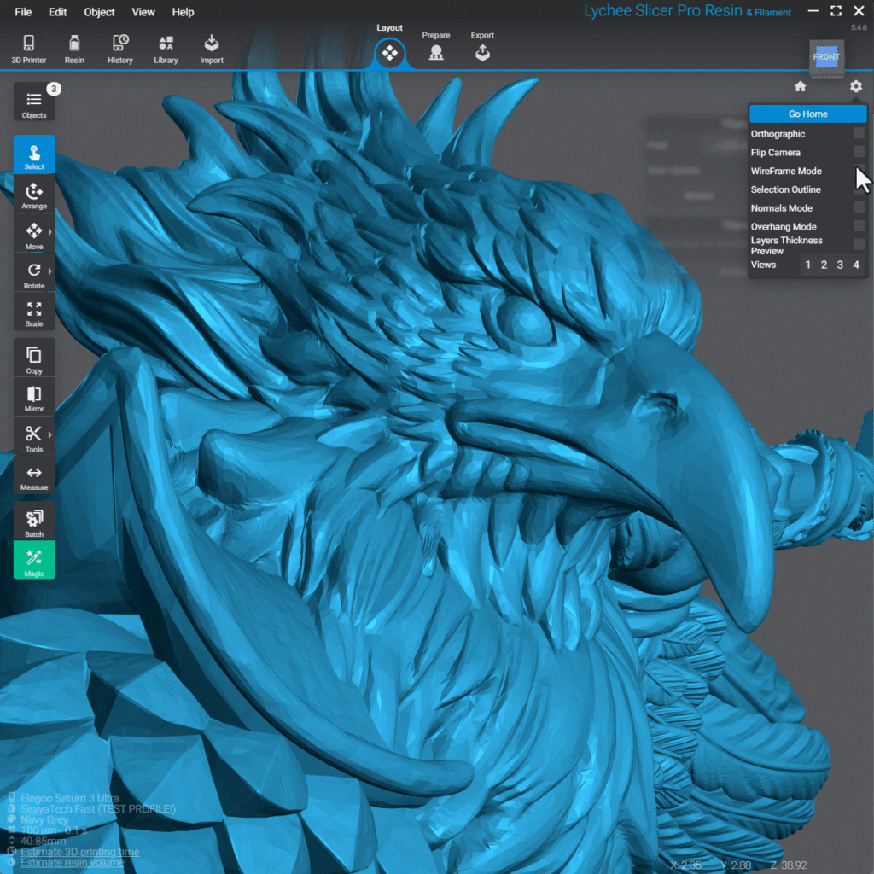Activate the Mirror tool

coord(34,397)
